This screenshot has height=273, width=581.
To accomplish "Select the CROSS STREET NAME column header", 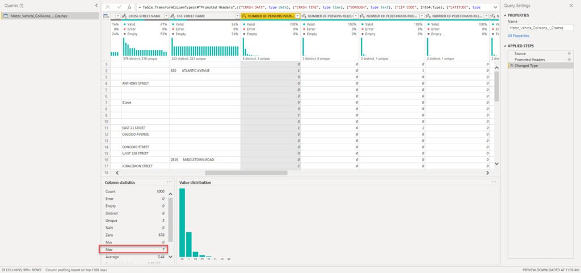I will tap(145, 16).
